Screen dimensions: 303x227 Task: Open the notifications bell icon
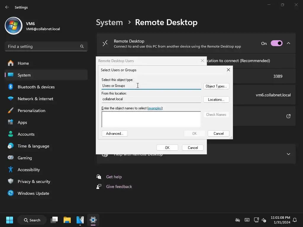tap(295, 220)
